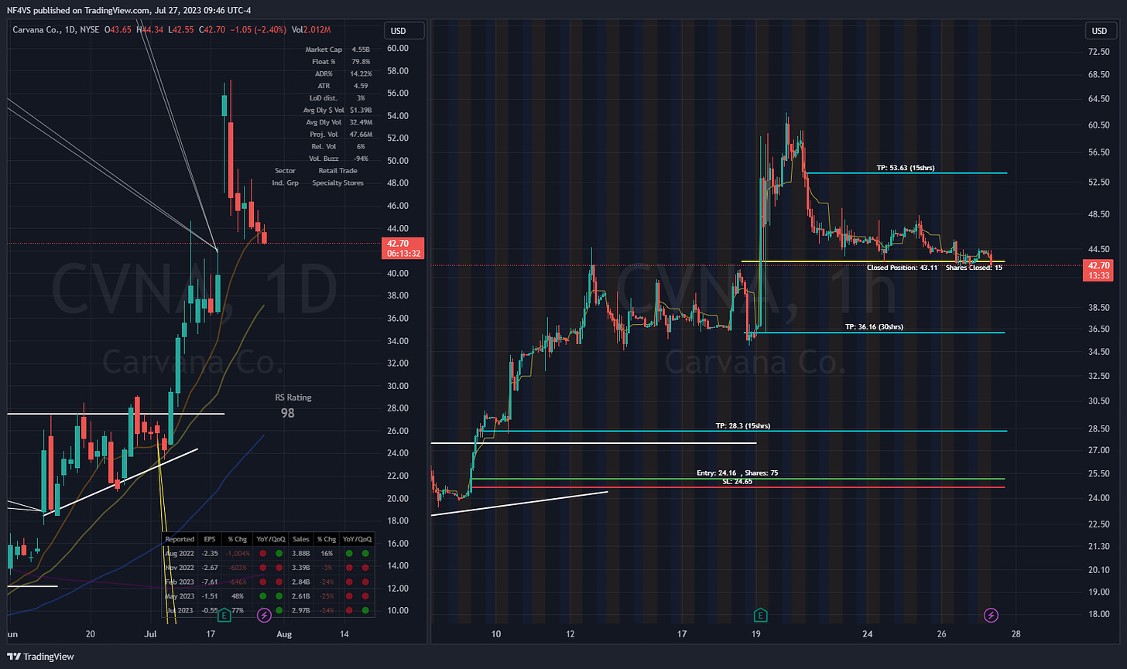Click earnings E marker on hourly chart
Screen dimensions: 1127x669
coord(762,615)
